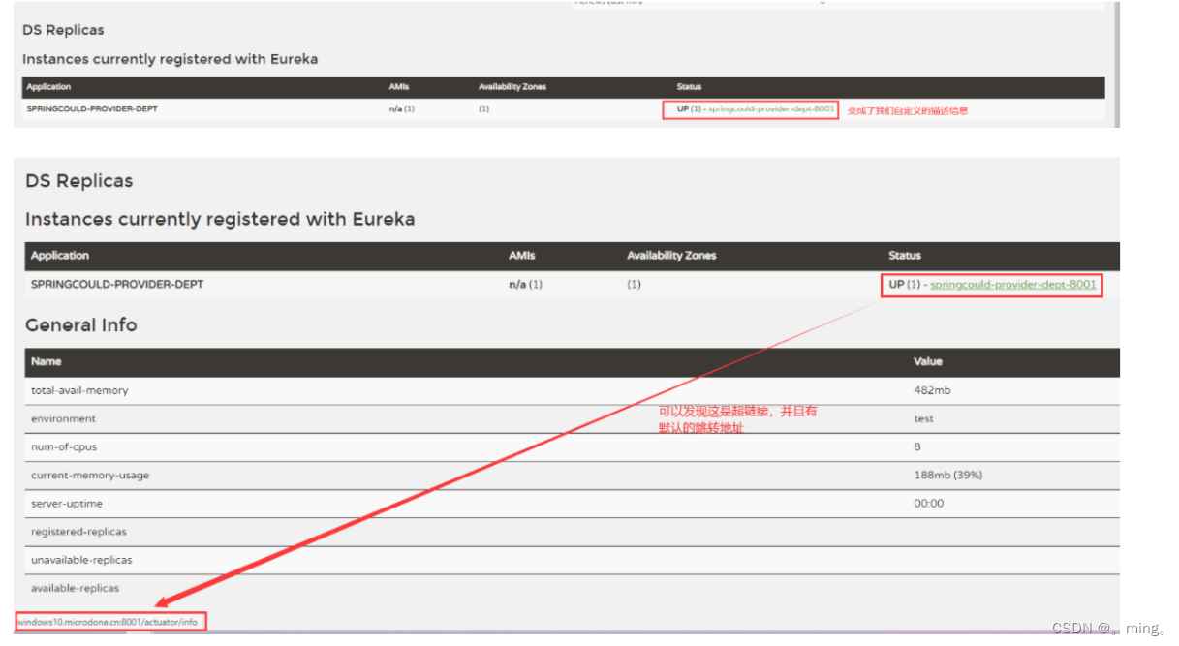This screenshot has height=646, width=1179.
Task: Select the available-replicas row name
Action: pyautogui.click(x=76, y=588)
